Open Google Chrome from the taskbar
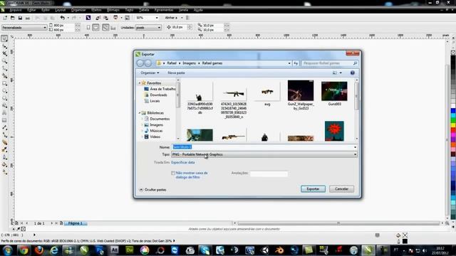Viewport: 456px width, 256px height. point(24,250)
